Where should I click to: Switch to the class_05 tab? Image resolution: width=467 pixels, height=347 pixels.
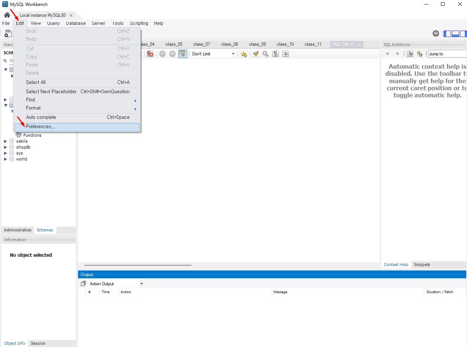click(x=174, y=44)
